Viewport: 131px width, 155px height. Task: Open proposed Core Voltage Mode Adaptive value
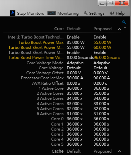click(102, 63)
